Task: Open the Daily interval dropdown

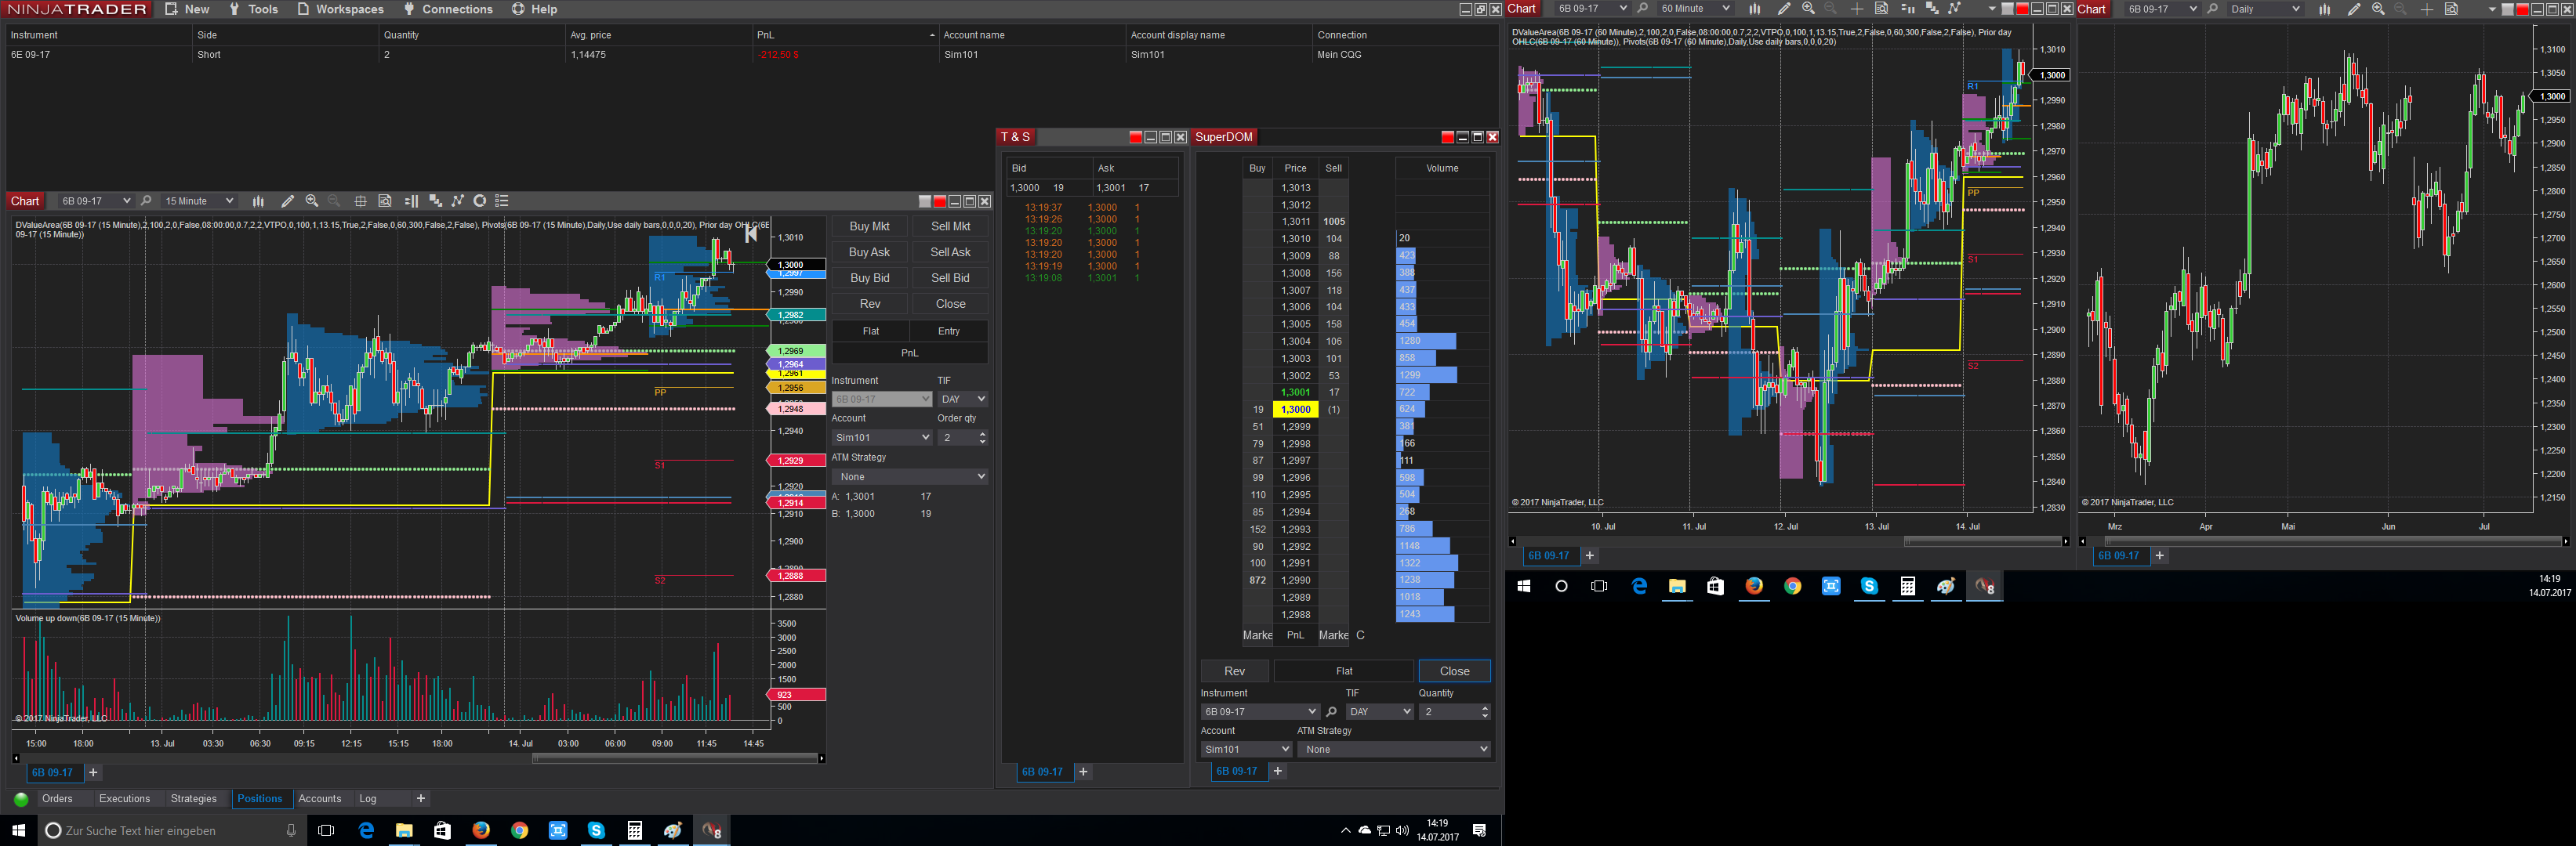Action: point(2265,9)
